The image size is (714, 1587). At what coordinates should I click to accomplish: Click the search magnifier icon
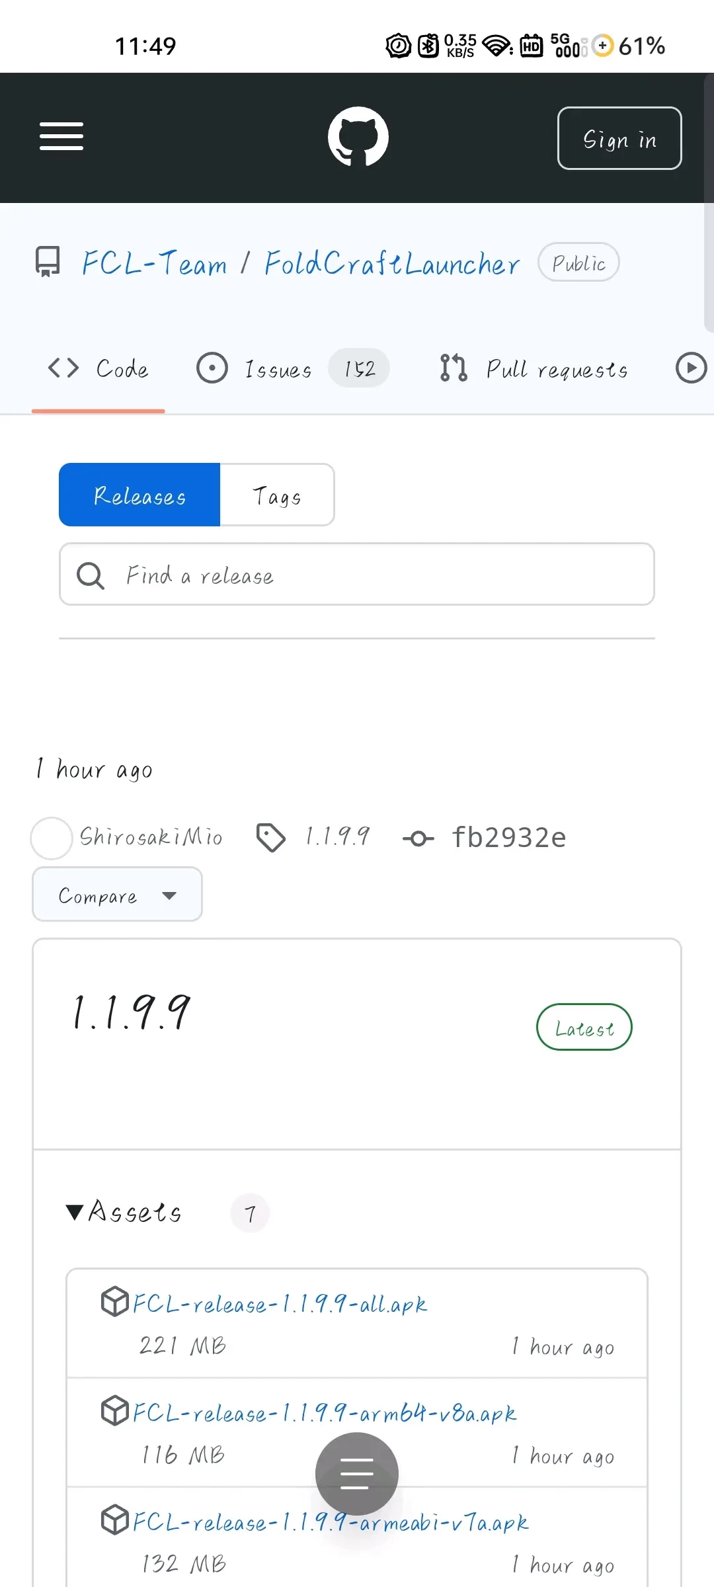coord(91,575)
